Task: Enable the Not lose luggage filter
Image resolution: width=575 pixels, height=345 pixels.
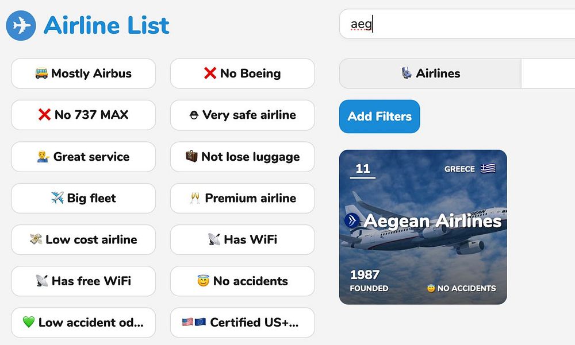Action: [242, 157]
